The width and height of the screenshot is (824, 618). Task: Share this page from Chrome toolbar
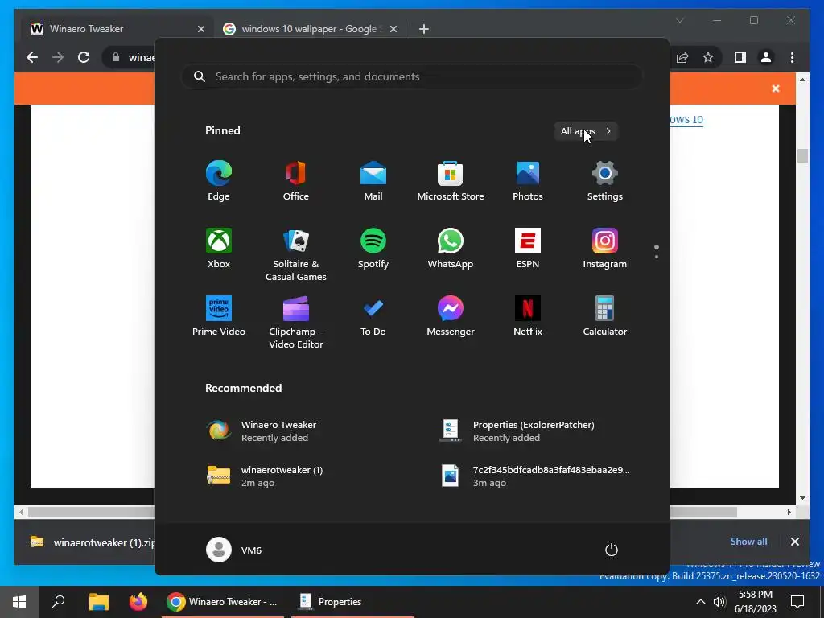click(682, 57)
